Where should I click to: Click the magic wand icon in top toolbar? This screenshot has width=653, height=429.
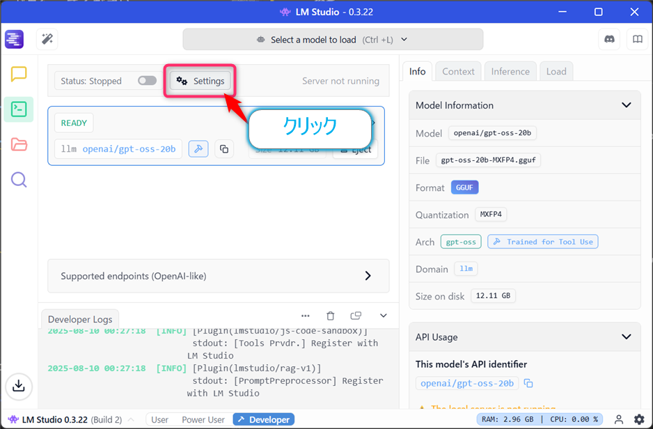(47, 39)
